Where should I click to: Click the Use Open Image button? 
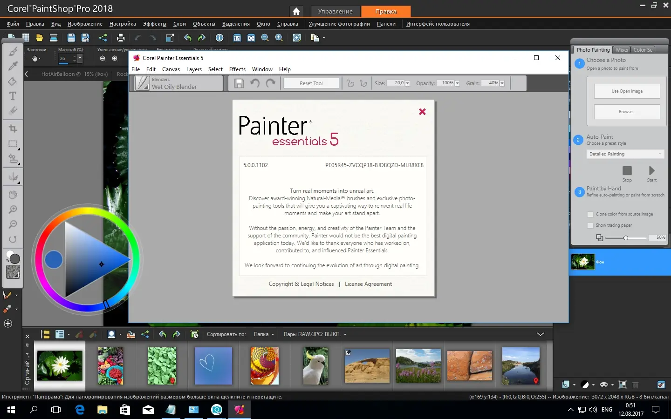[627, 91]
